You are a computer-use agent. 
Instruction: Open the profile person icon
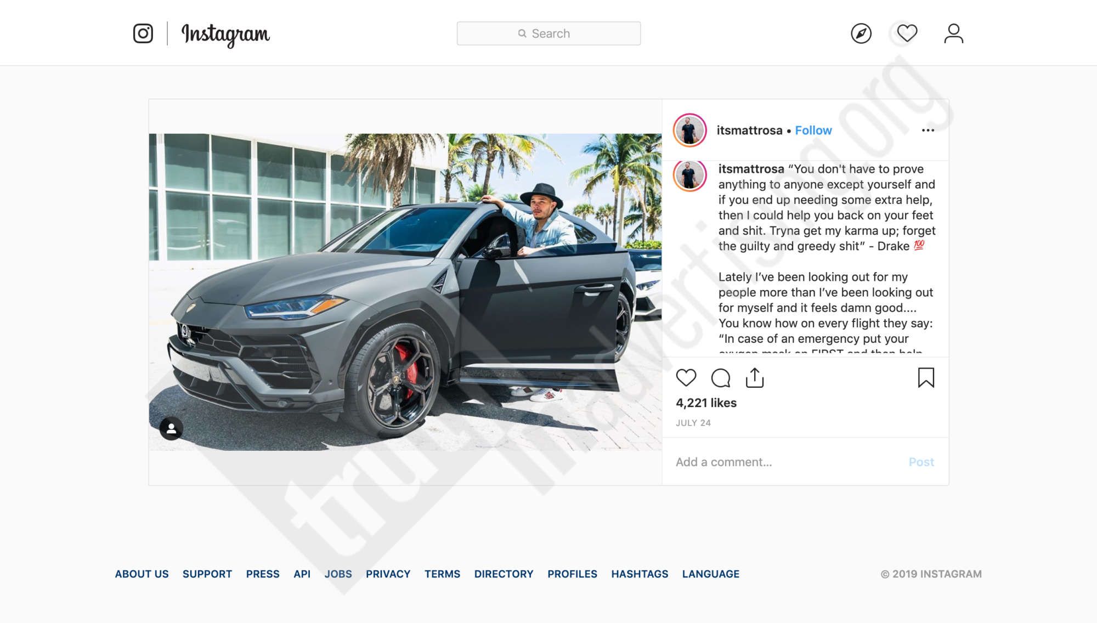pos(954,33)
